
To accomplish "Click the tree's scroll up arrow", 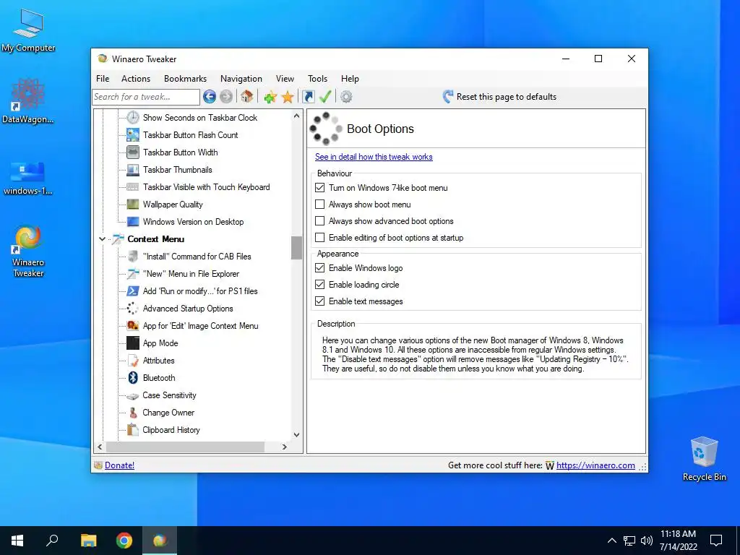I will click(296, 116).
